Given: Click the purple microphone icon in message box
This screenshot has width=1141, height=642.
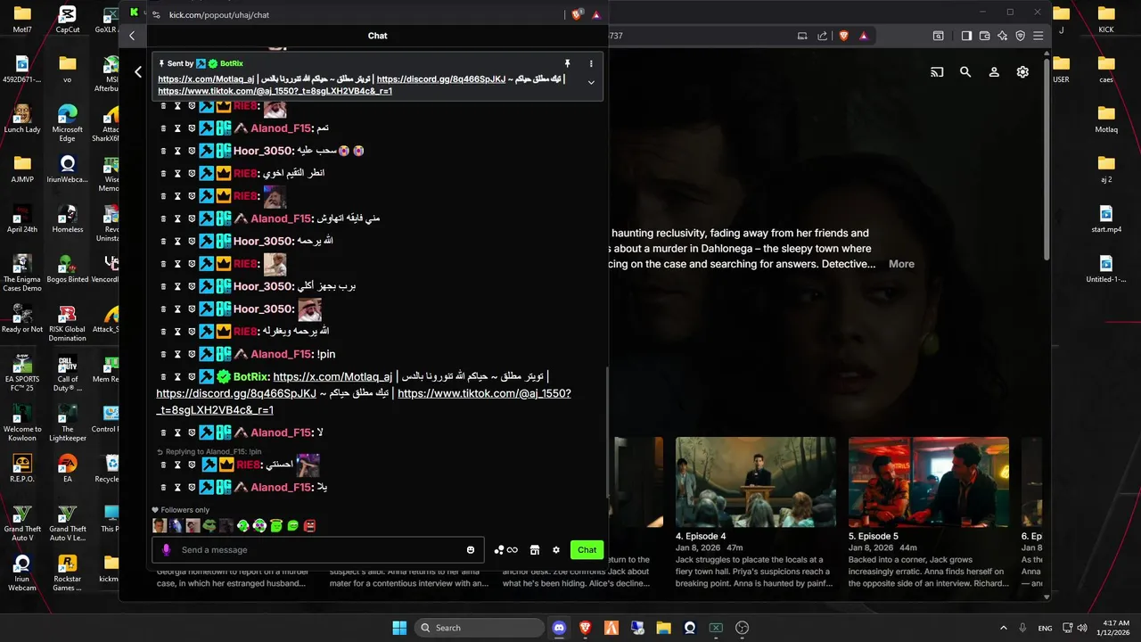Looking at the screenshot, I should click(166, 549).
